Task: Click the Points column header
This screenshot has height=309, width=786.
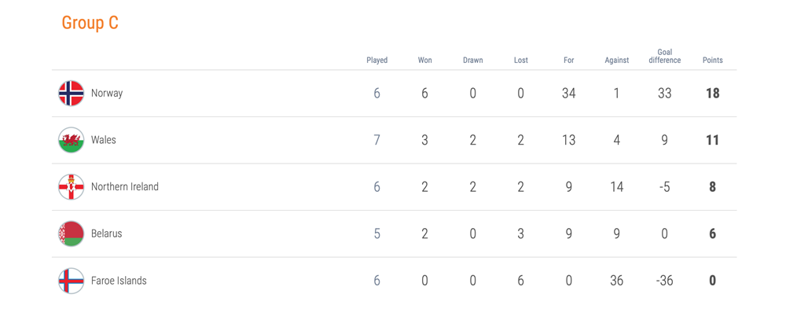Action: click(x=712, y=61)
